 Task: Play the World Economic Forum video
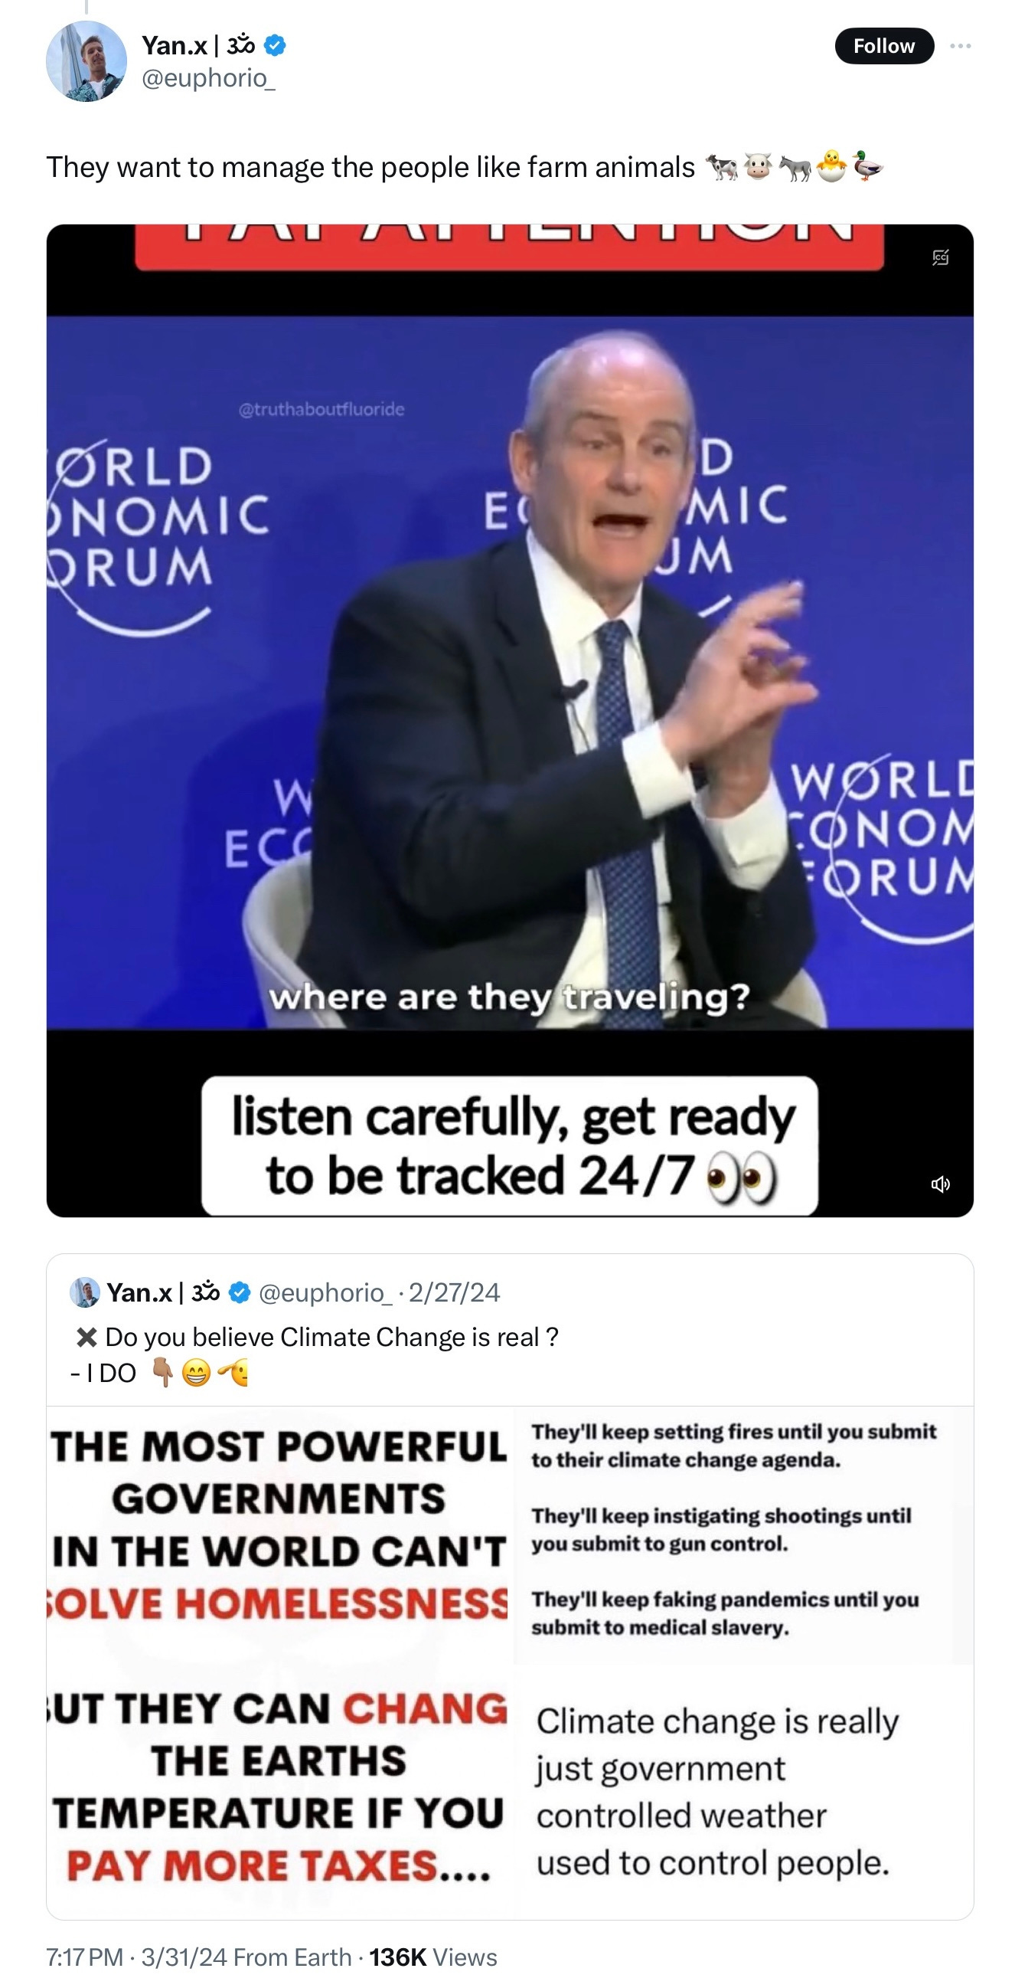[510, 721]
